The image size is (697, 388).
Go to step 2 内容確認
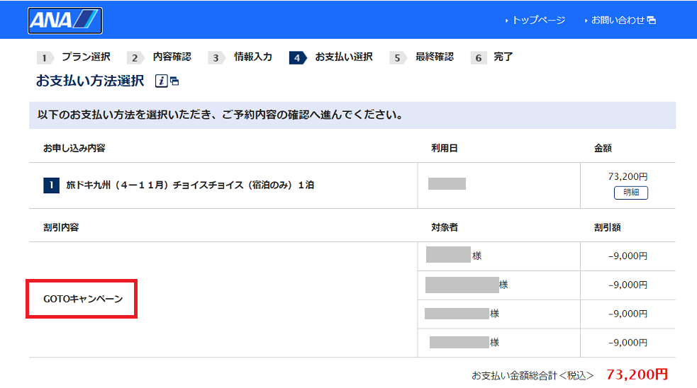tap(172, 57)
